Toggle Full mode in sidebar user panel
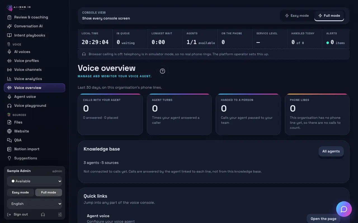The height and width of the screenshot is (223, 358). point(49,192)
